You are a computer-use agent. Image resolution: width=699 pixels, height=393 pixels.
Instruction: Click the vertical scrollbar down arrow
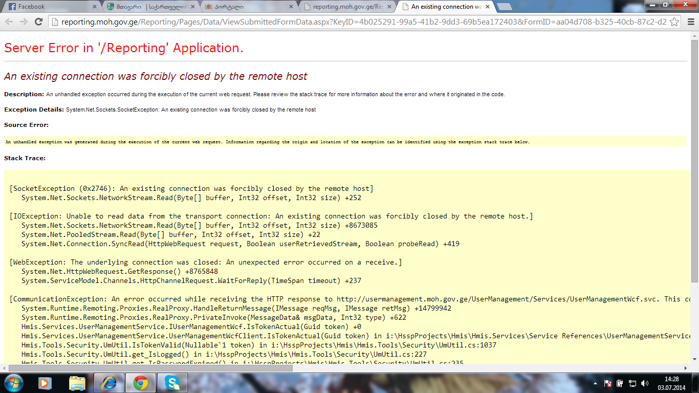point(694,360)
